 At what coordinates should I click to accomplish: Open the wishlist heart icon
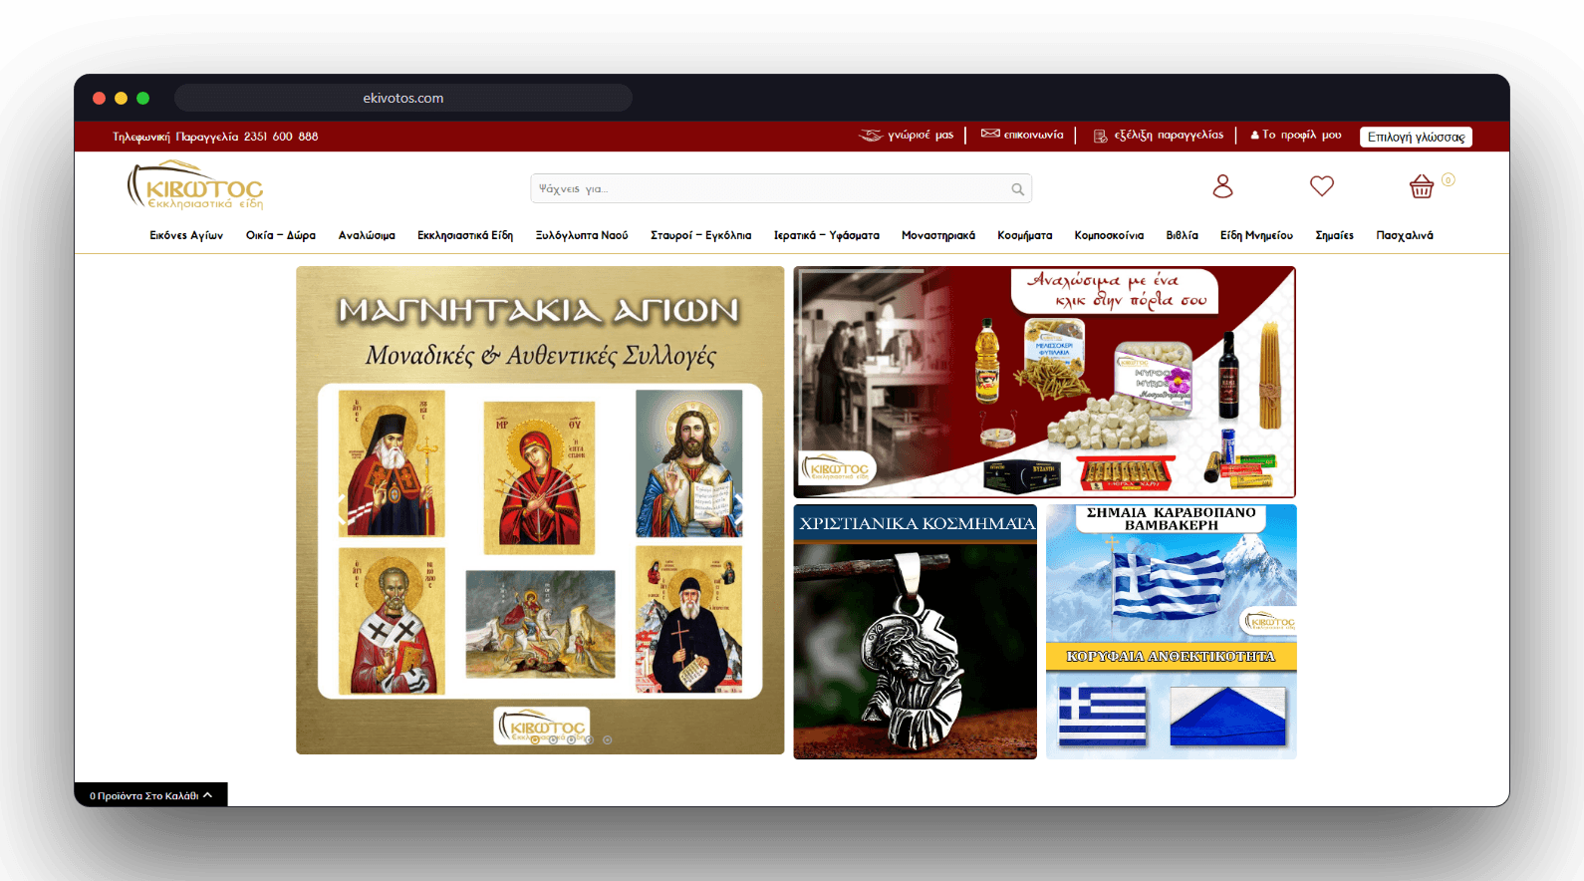[1322, 186]
